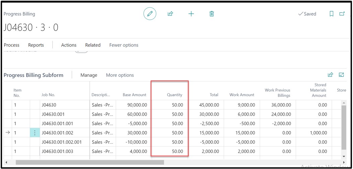Screen dimensions: 353x169
Task: Expand the subform to full screen
Action: [341, 75]
